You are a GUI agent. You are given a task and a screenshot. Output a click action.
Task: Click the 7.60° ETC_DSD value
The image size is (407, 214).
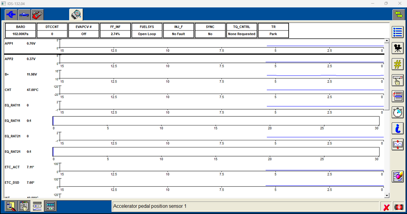click(31, 183)
